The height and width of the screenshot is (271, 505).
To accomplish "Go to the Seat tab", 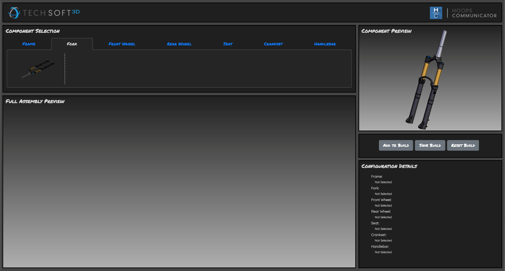I will click(228, 44).
